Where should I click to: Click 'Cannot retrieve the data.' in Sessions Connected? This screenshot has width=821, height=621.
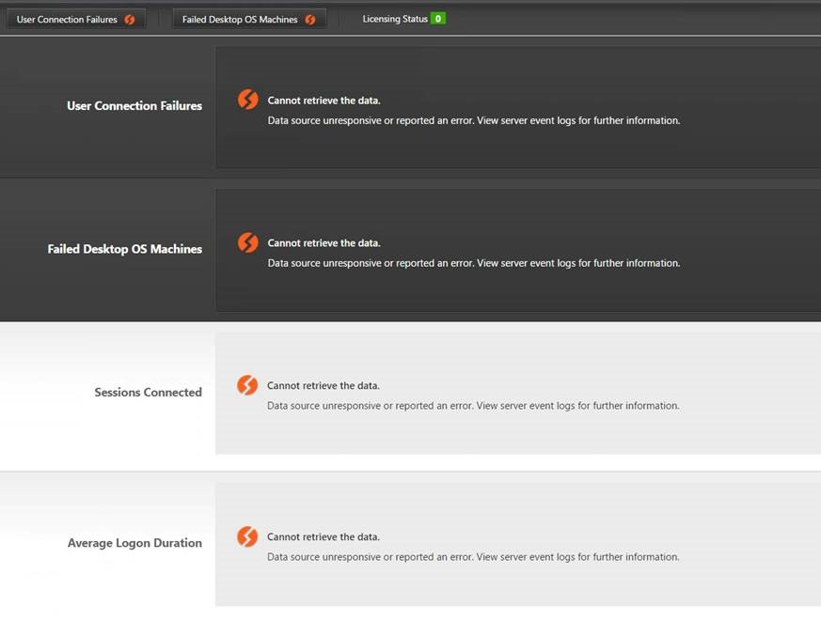click(x=324, y=385)
